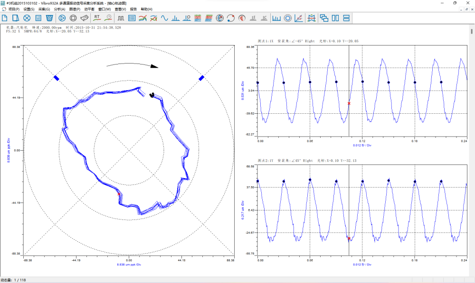This screenshot has height=283, width=475.
Task: Open the RT real-time trend icon
Action: (x=97, y=18)
